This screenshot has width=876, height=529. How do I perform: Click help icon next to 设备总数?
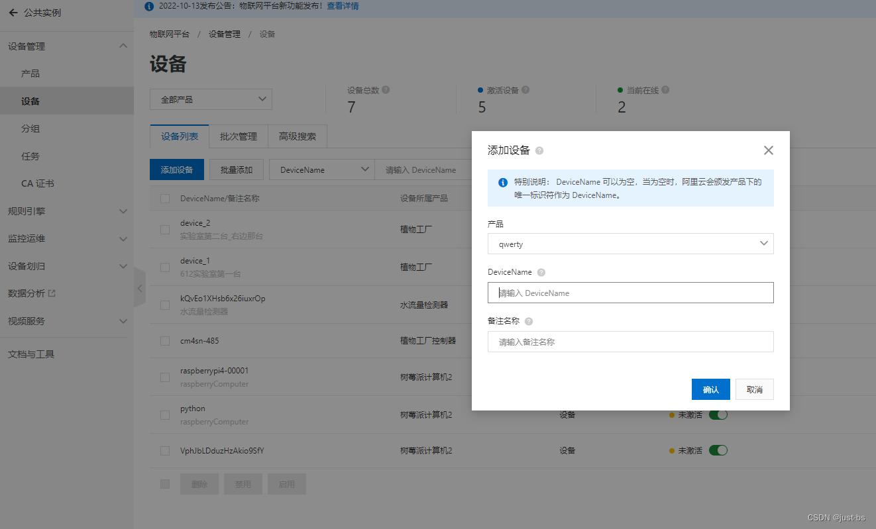tap(386, 90)
